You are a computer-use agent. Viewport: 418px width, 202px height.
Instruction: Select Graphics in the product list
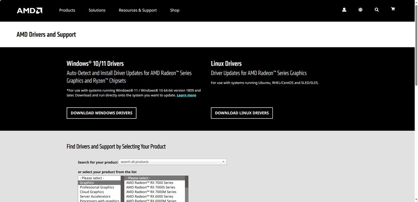coord(99,182)
